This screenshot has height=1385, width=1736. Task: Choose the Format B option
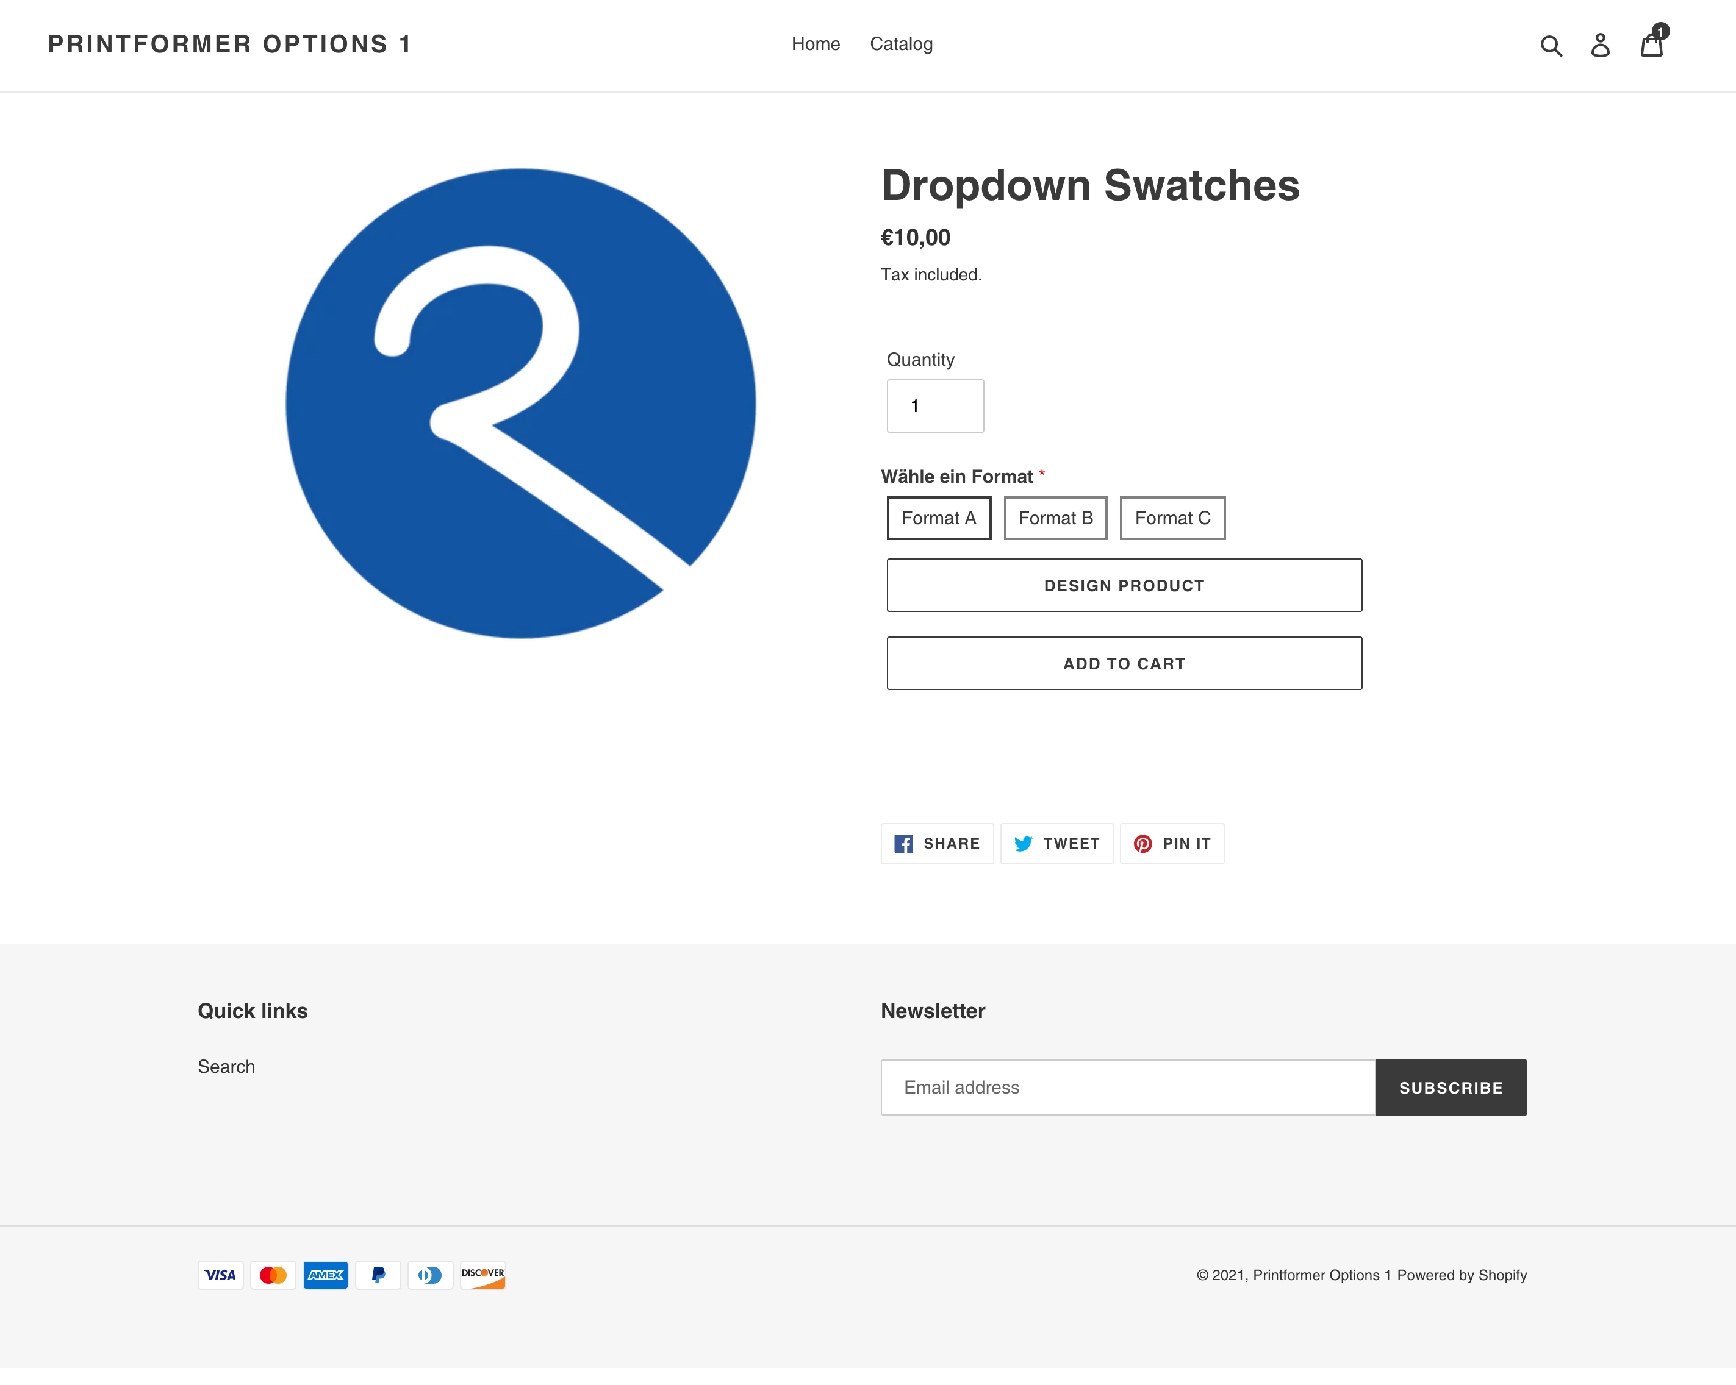pos(1055,518)
